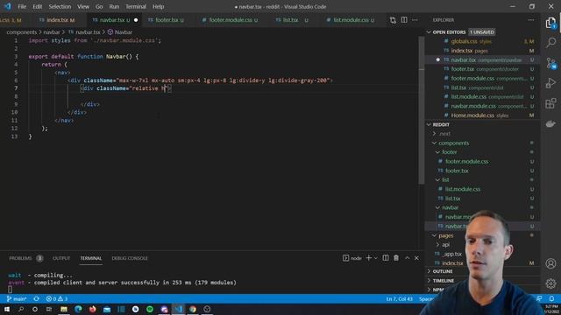Close the terminal panel
This screenshot has width=561, height=315.
click(416, 258)
